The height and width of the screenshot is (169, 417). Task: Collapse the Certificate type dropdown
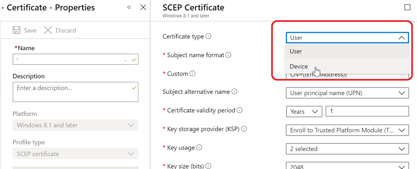[402, 38]
